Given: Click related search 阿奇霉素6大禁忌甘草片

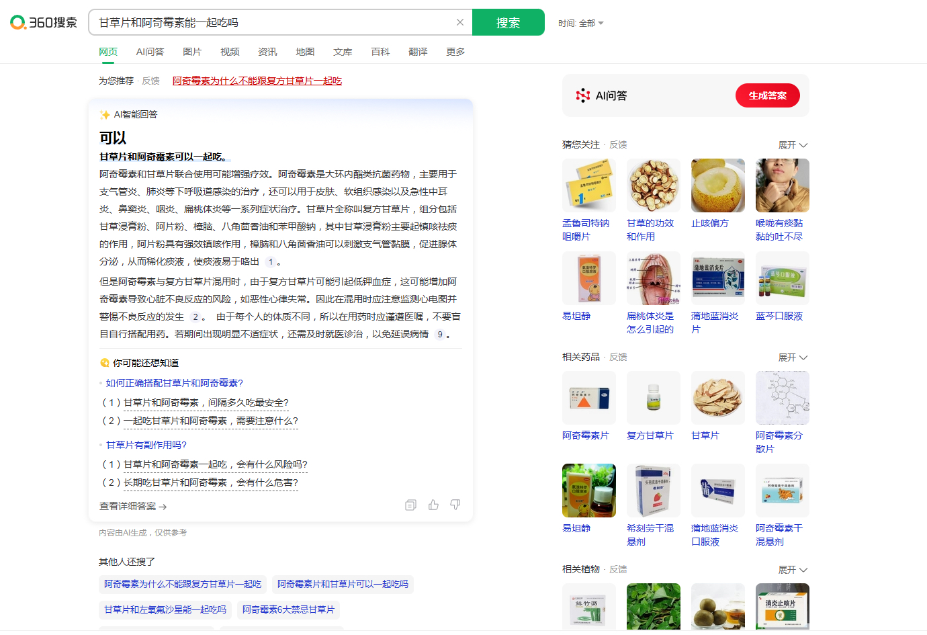Looking at the screenshot, I should click(288, 610).
